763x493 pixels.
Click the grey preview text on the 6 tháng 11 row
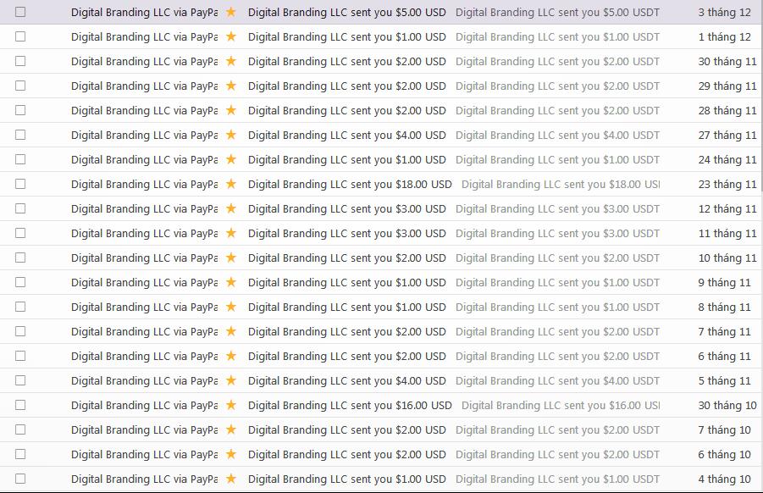pos(558,357)
